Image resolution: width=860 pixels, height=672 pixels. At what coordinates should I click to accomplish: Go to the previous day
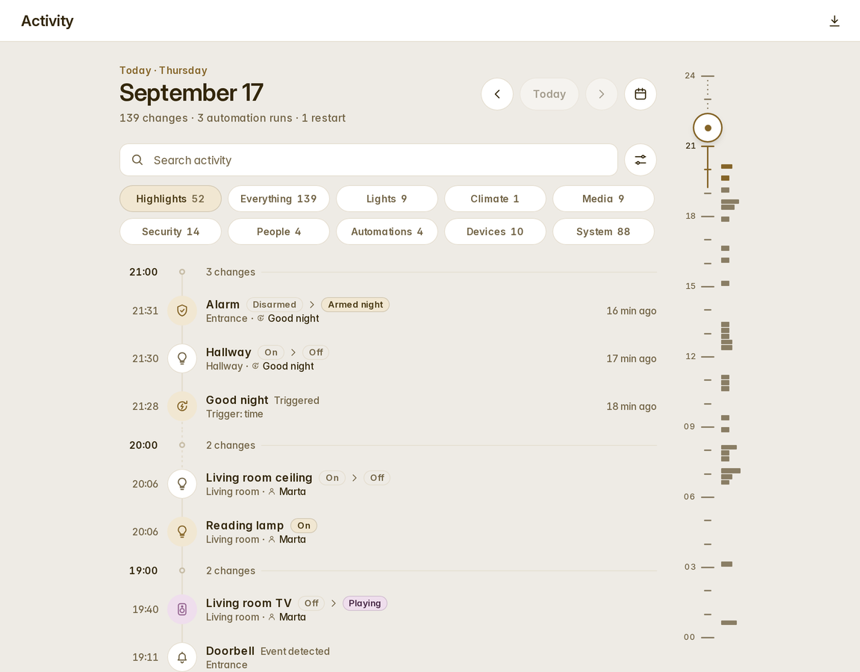(x=497, y=94)
